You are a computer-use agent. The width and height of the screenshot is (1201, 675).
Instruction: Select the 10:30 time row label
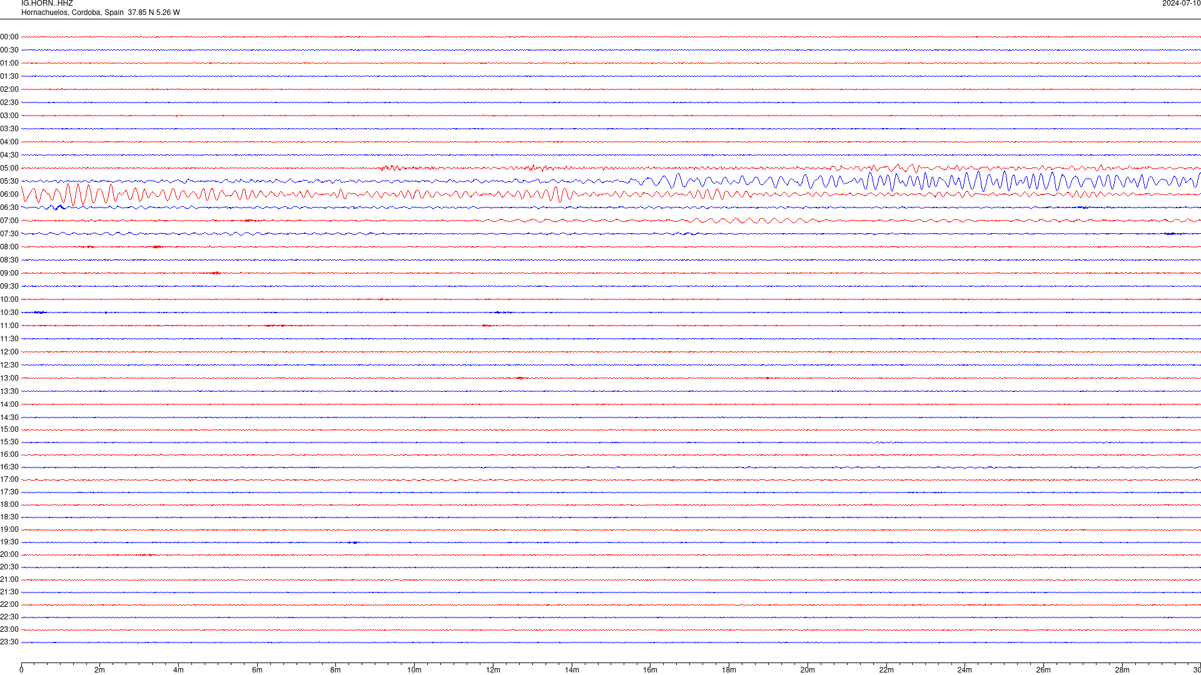click(x=9, y=312)
